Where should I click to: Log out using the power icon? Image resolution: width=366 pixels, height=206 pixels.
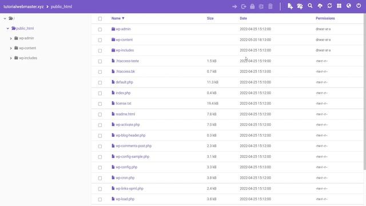pyautogui.click(x=359, y=6)
